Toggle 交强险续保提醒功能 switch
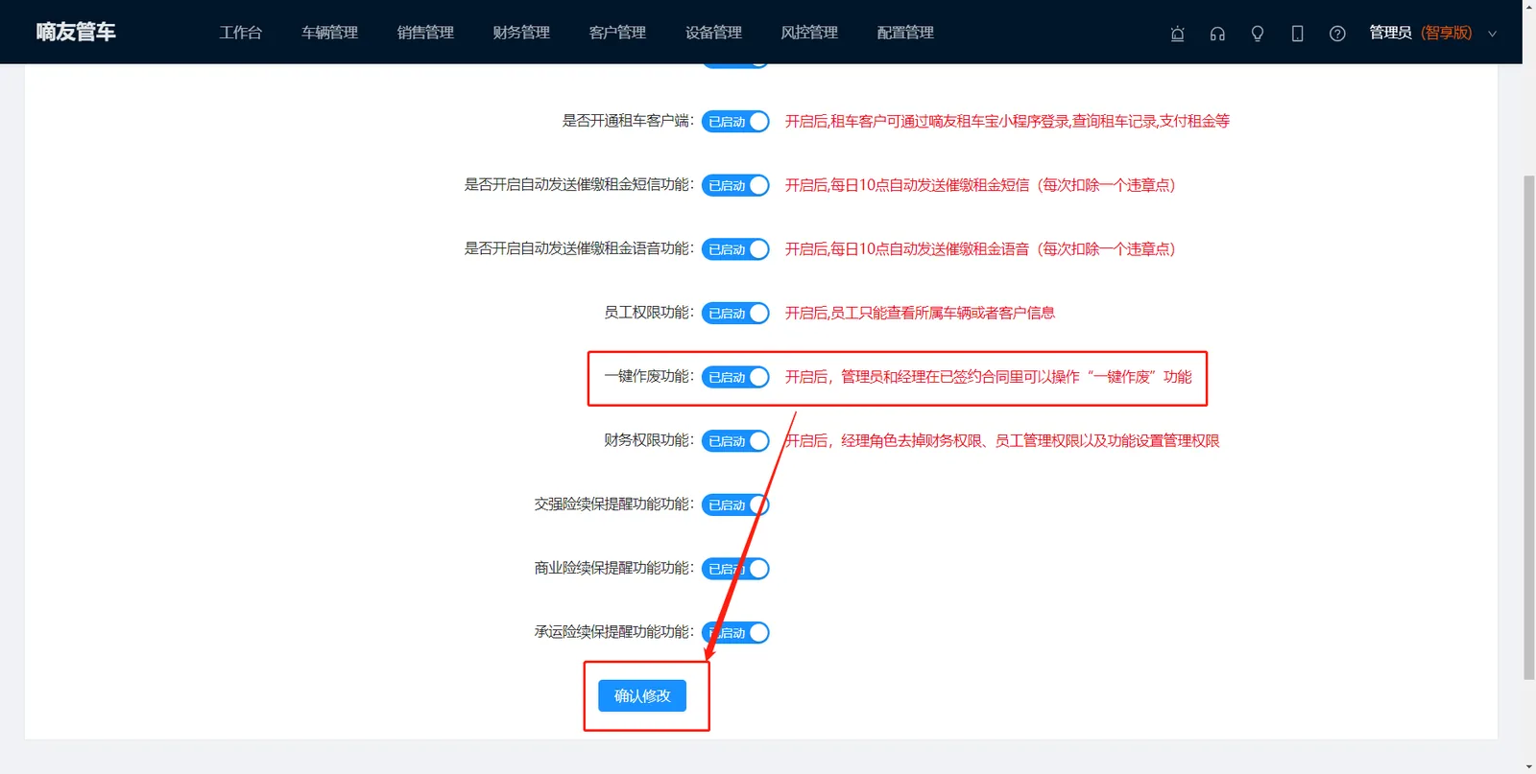 coord(735,504)
